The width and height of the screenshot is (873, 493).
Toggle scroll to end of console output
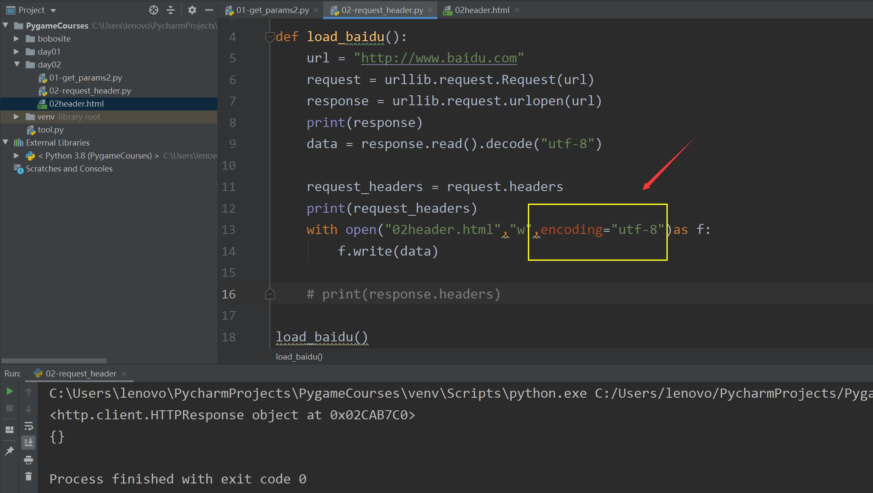[29, 442]
